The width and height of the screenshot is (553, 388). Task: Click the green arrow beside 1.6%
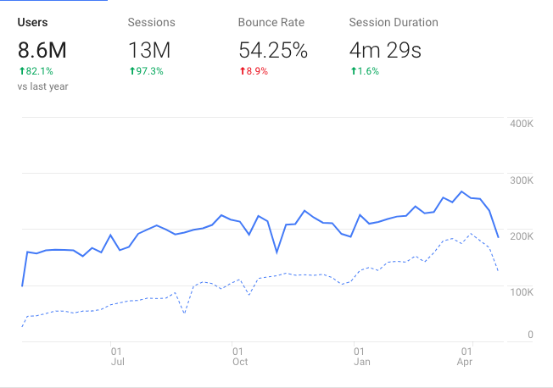[353, 71]
